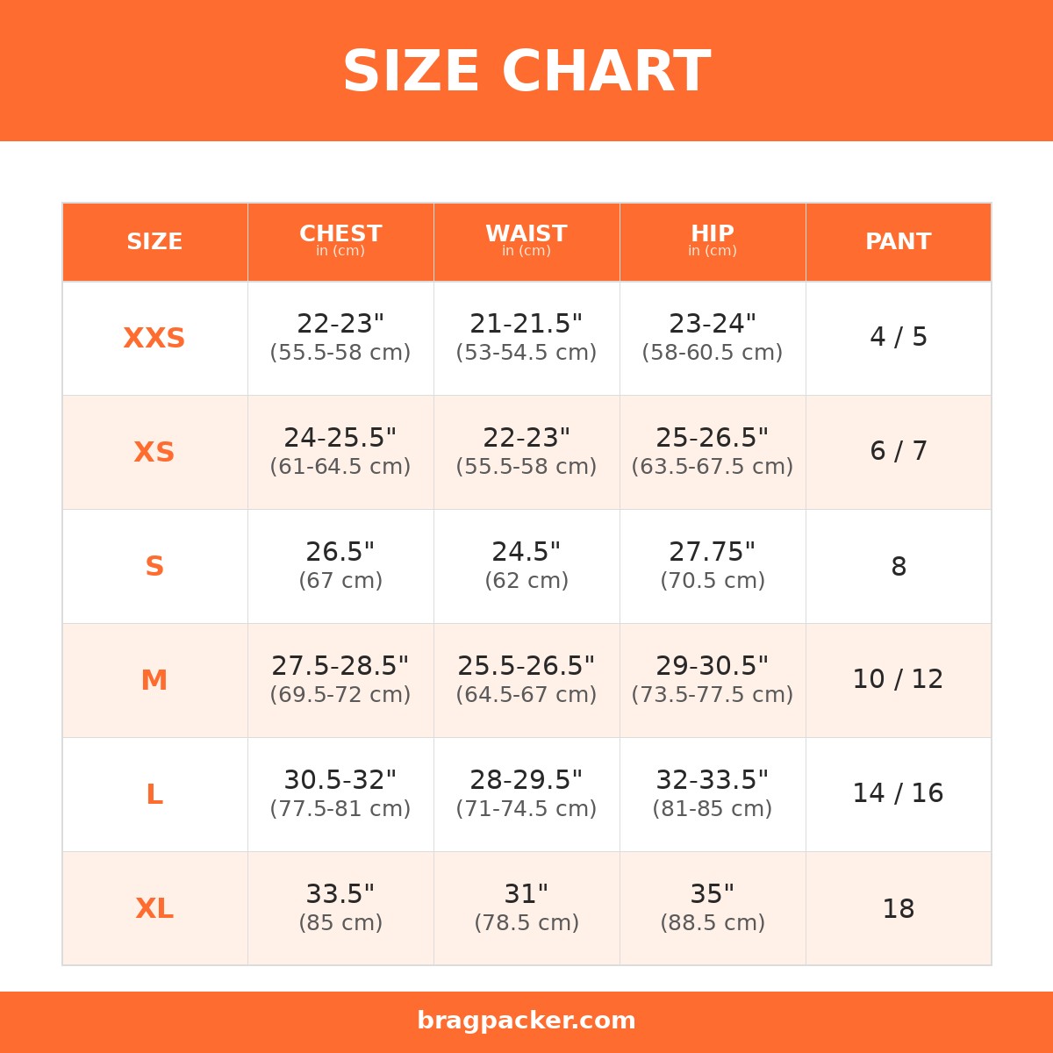This screenshot has height=1053, width=1053.
Task: Click the L pant size 14 / 16
Action: click(x=899, y=794)
